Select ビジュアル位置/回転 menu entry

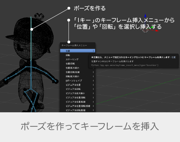point(78,98)
